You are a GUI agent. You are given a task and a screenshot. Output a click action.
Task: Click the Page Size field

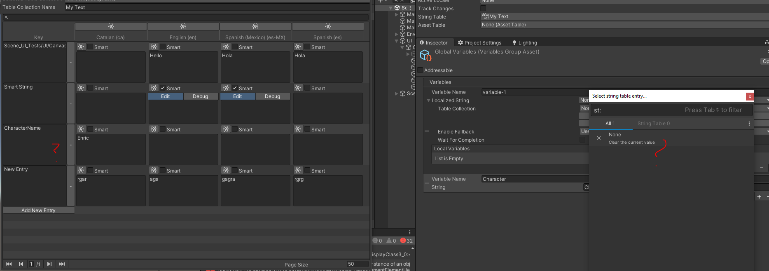point(357,264)
